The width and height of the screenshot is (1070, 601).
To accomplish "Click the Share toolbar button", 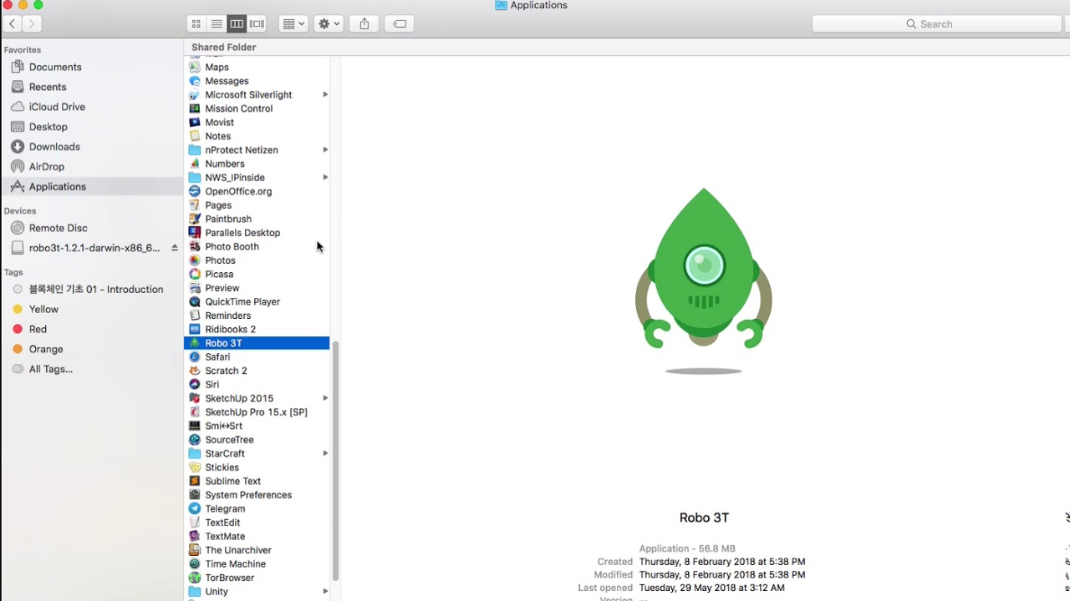I will [364, 24].
